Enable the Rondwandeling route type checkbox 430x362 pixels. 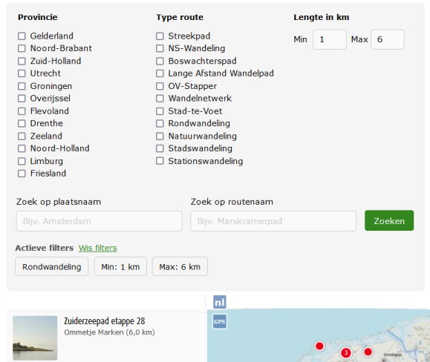[x=160, y=123]
